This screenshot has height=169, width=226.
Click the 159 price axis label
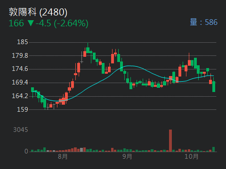23,109
